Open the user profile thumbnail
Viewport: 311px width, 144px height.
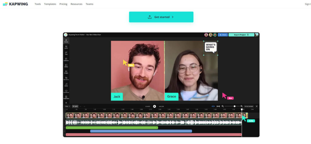click(257, 35)
